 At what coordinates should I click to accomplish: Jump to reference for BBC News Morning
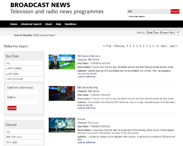tap(86, 108)
